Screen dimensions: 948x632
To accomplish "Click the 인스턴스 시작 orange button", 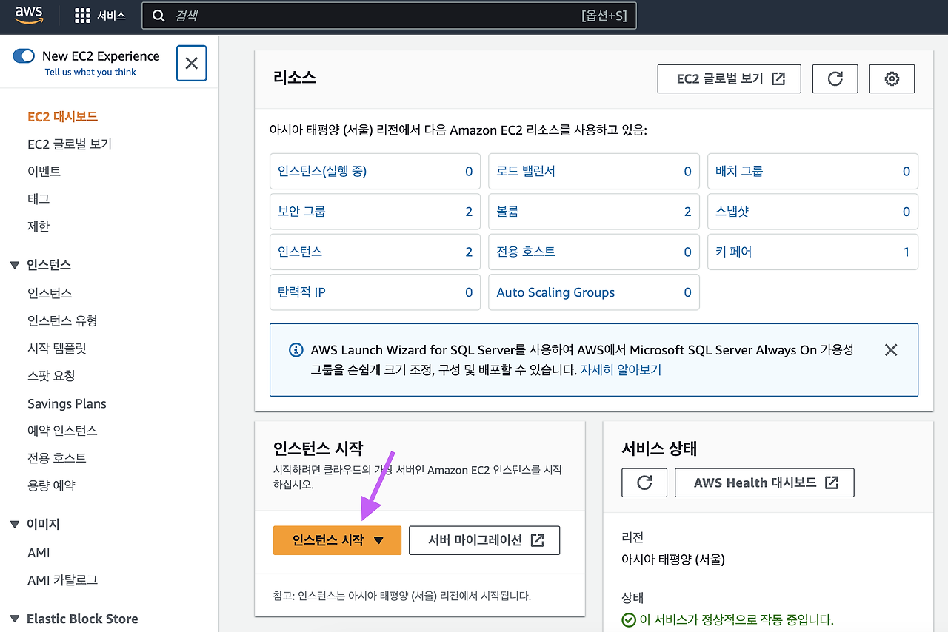I will click(x=337, y=540).
